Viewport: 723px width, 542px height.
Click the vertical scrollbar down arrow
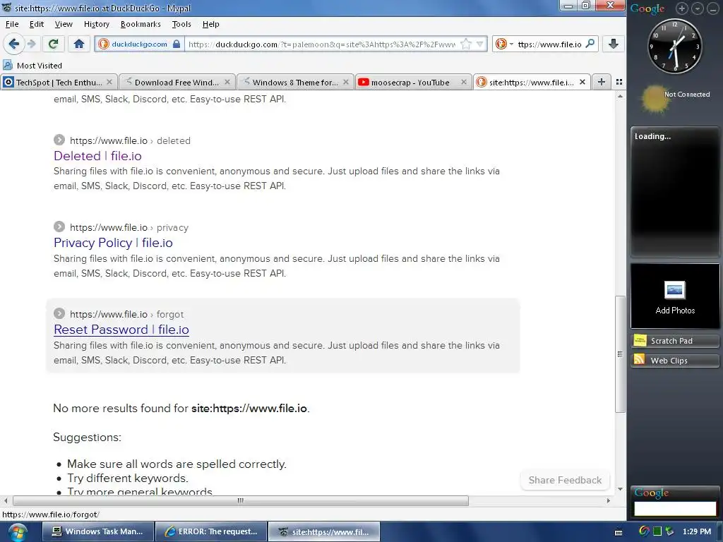620,489
